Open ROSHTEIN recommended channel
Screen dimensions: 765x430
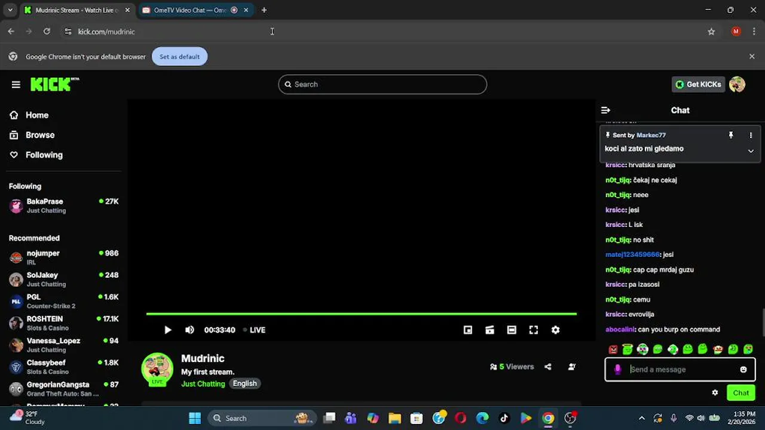[64, 323]
